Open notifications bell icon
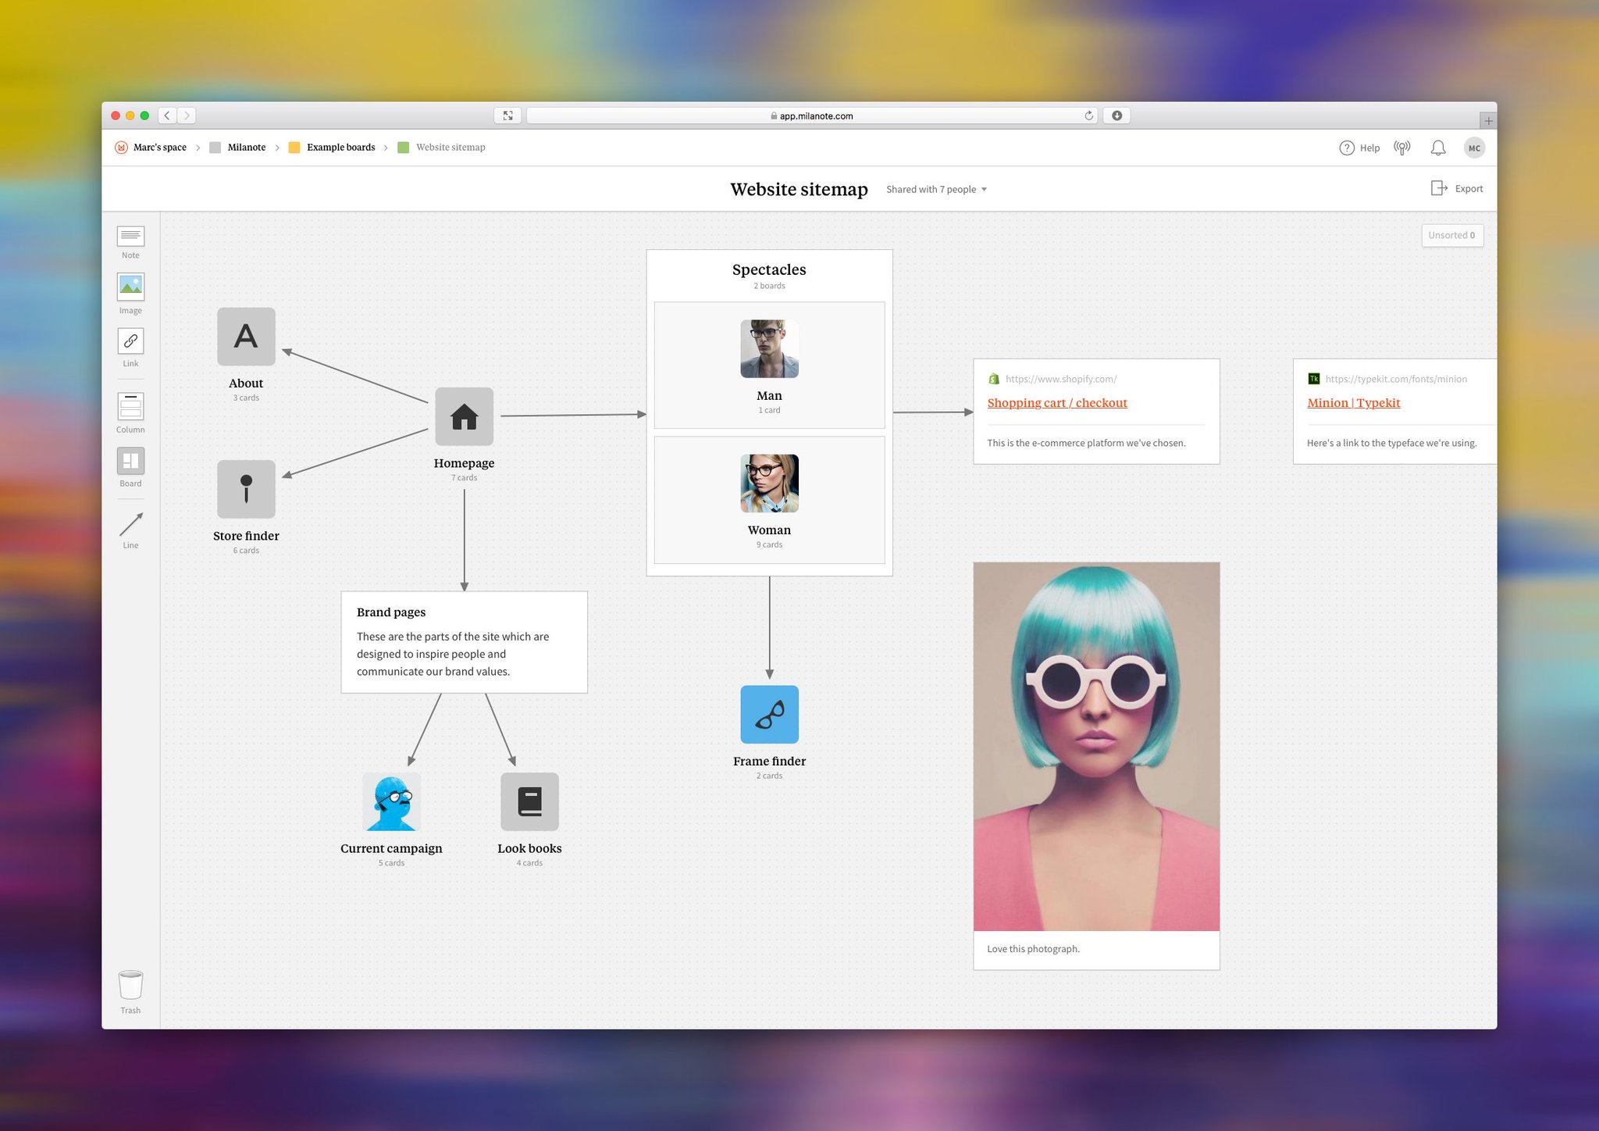This screenshot has height=1131, width=1599. [1437, 148]
